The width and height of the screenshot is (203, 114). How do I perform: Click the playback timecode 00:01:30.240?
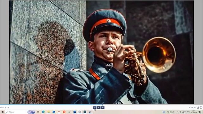pos(5,107)
